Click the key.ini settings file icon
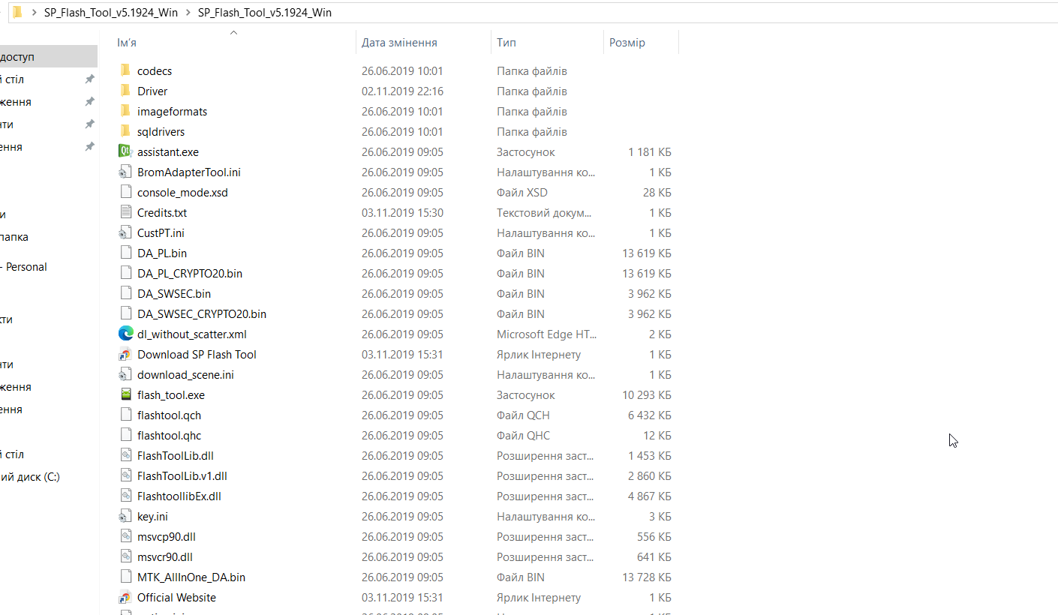 (x=125, y=516)
